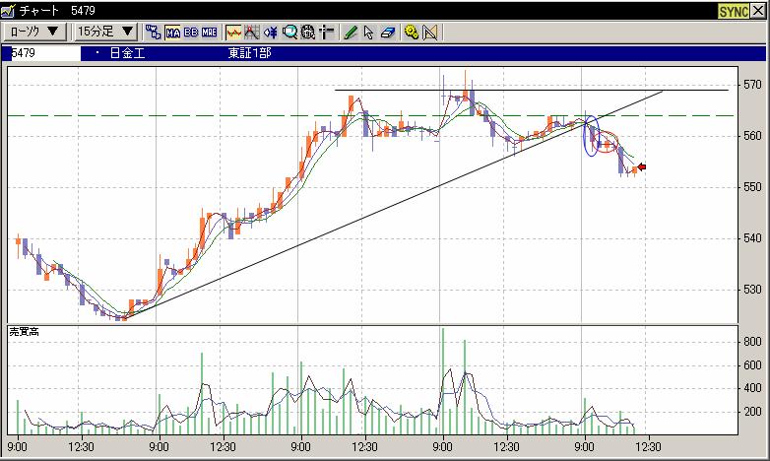Viewport: 770px width, 461px height.
Task: Click the 800 volume axis label
Action: (752, 342)
